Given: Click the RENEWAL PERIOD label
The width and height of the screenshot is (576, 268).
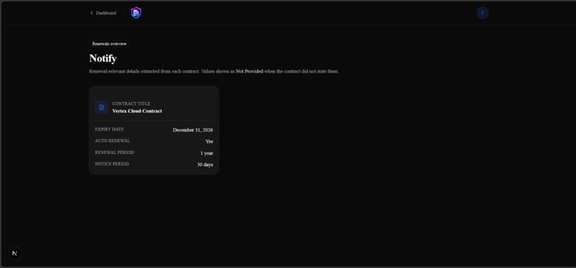Looking at the screenshot, I should pos(114,153).
